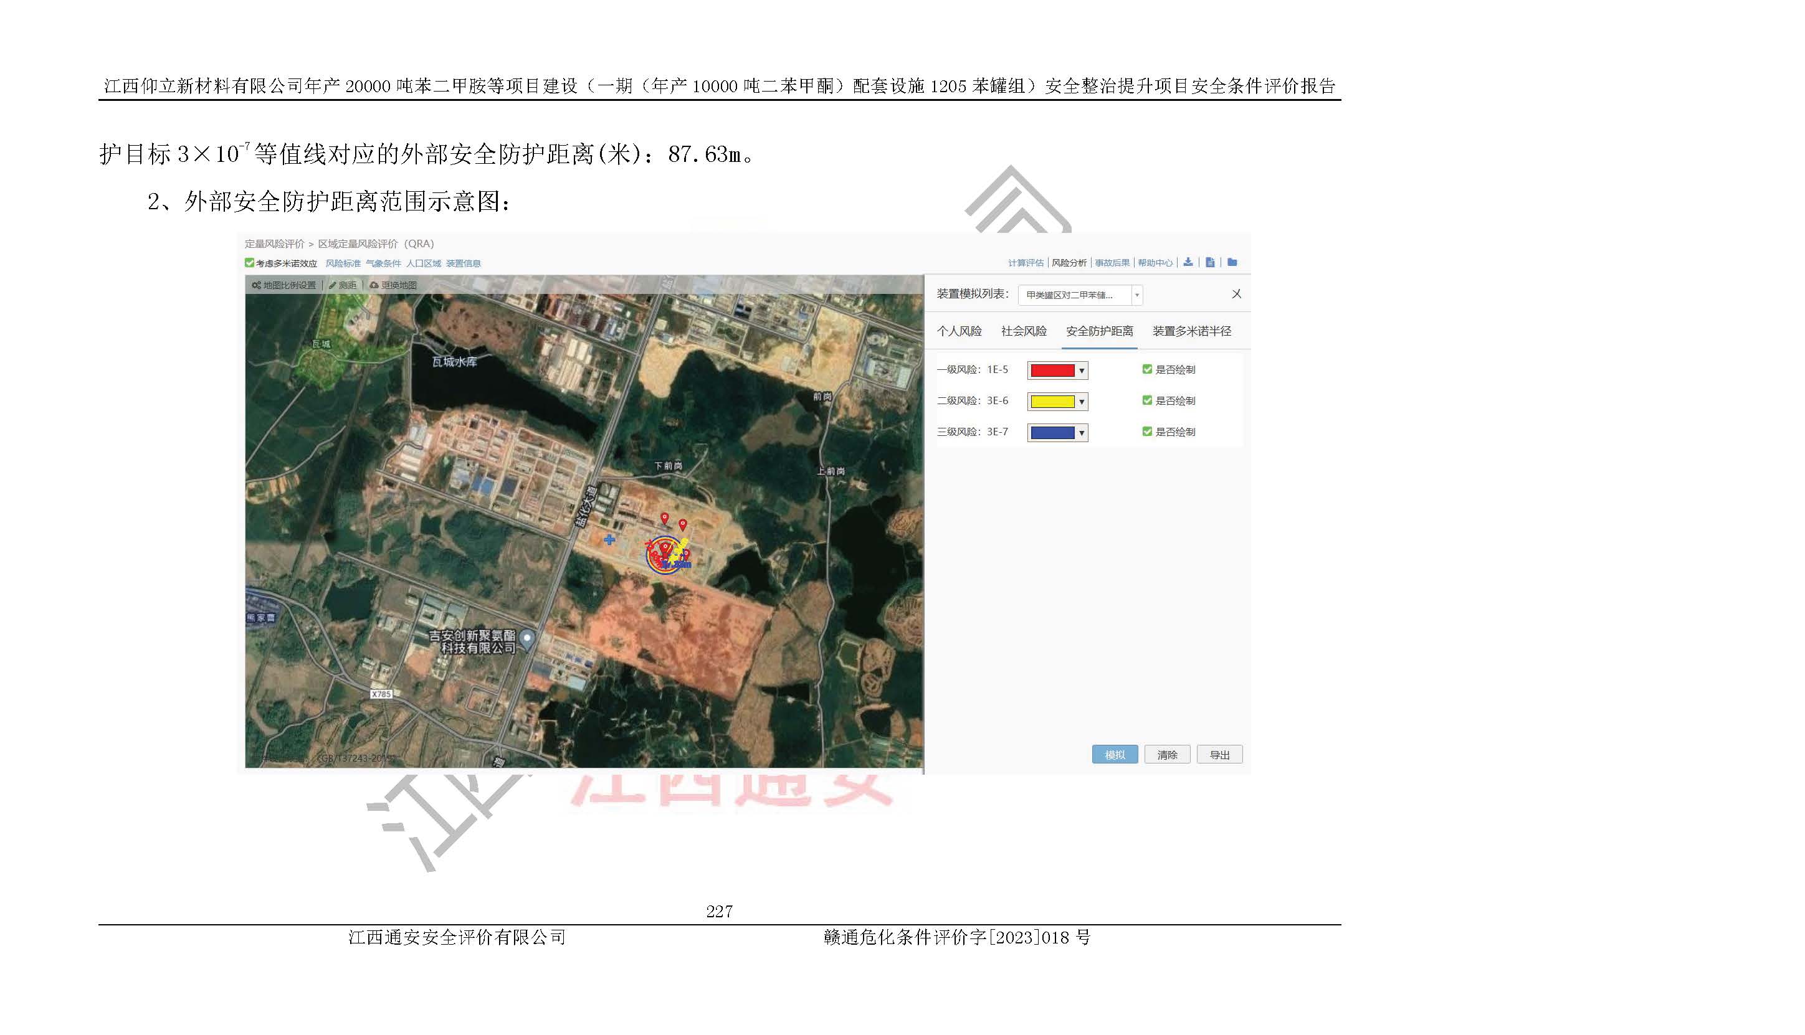The width and height of the screenshot is (1805, 1035).
Task: Click the change map cloud icon
Action: point(374,285)
